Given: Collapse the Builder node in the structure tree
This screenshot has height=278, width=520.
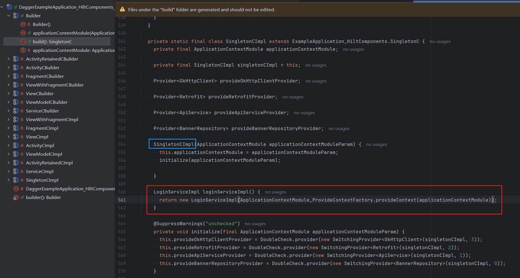Looking at the screenshot, I should [9, 16].
